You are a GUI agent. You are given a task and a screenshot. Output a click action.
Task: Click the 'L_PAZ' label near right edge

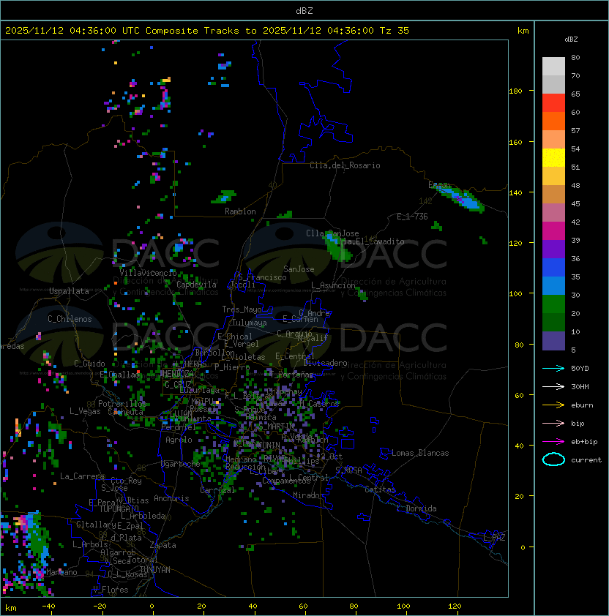494,538
